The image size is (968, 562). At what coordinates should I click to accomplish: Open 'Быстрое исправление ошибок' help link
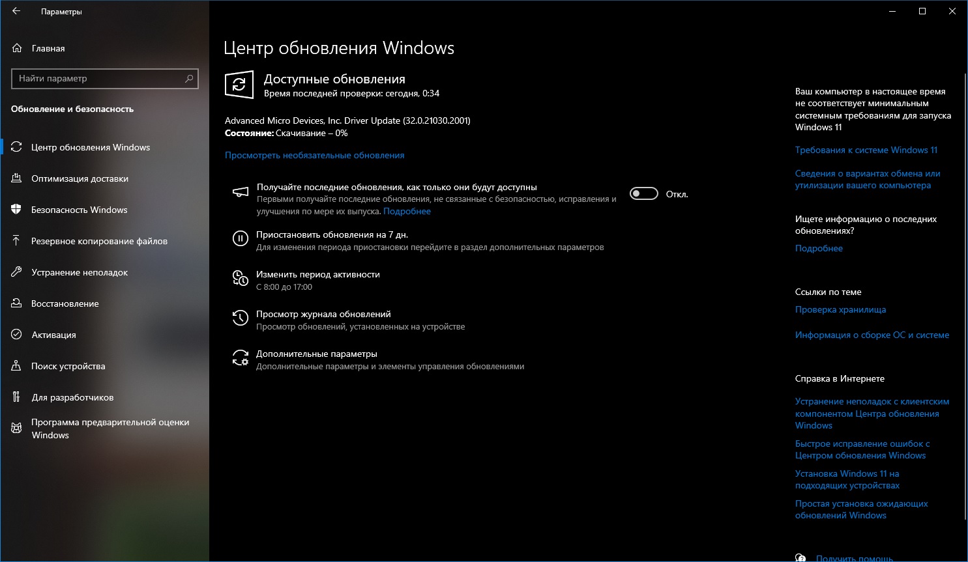pyautogui.click(x=862, y=449)
